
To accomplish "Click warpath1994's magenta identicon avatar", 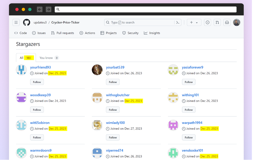I will point(173,125).
